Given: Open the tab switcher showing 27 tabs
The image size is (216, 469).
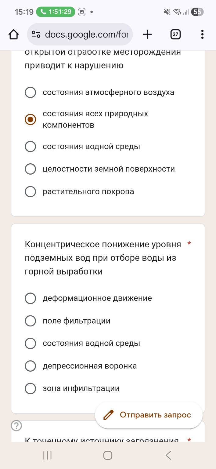Looking at the screenshot, I should (175, 34).
